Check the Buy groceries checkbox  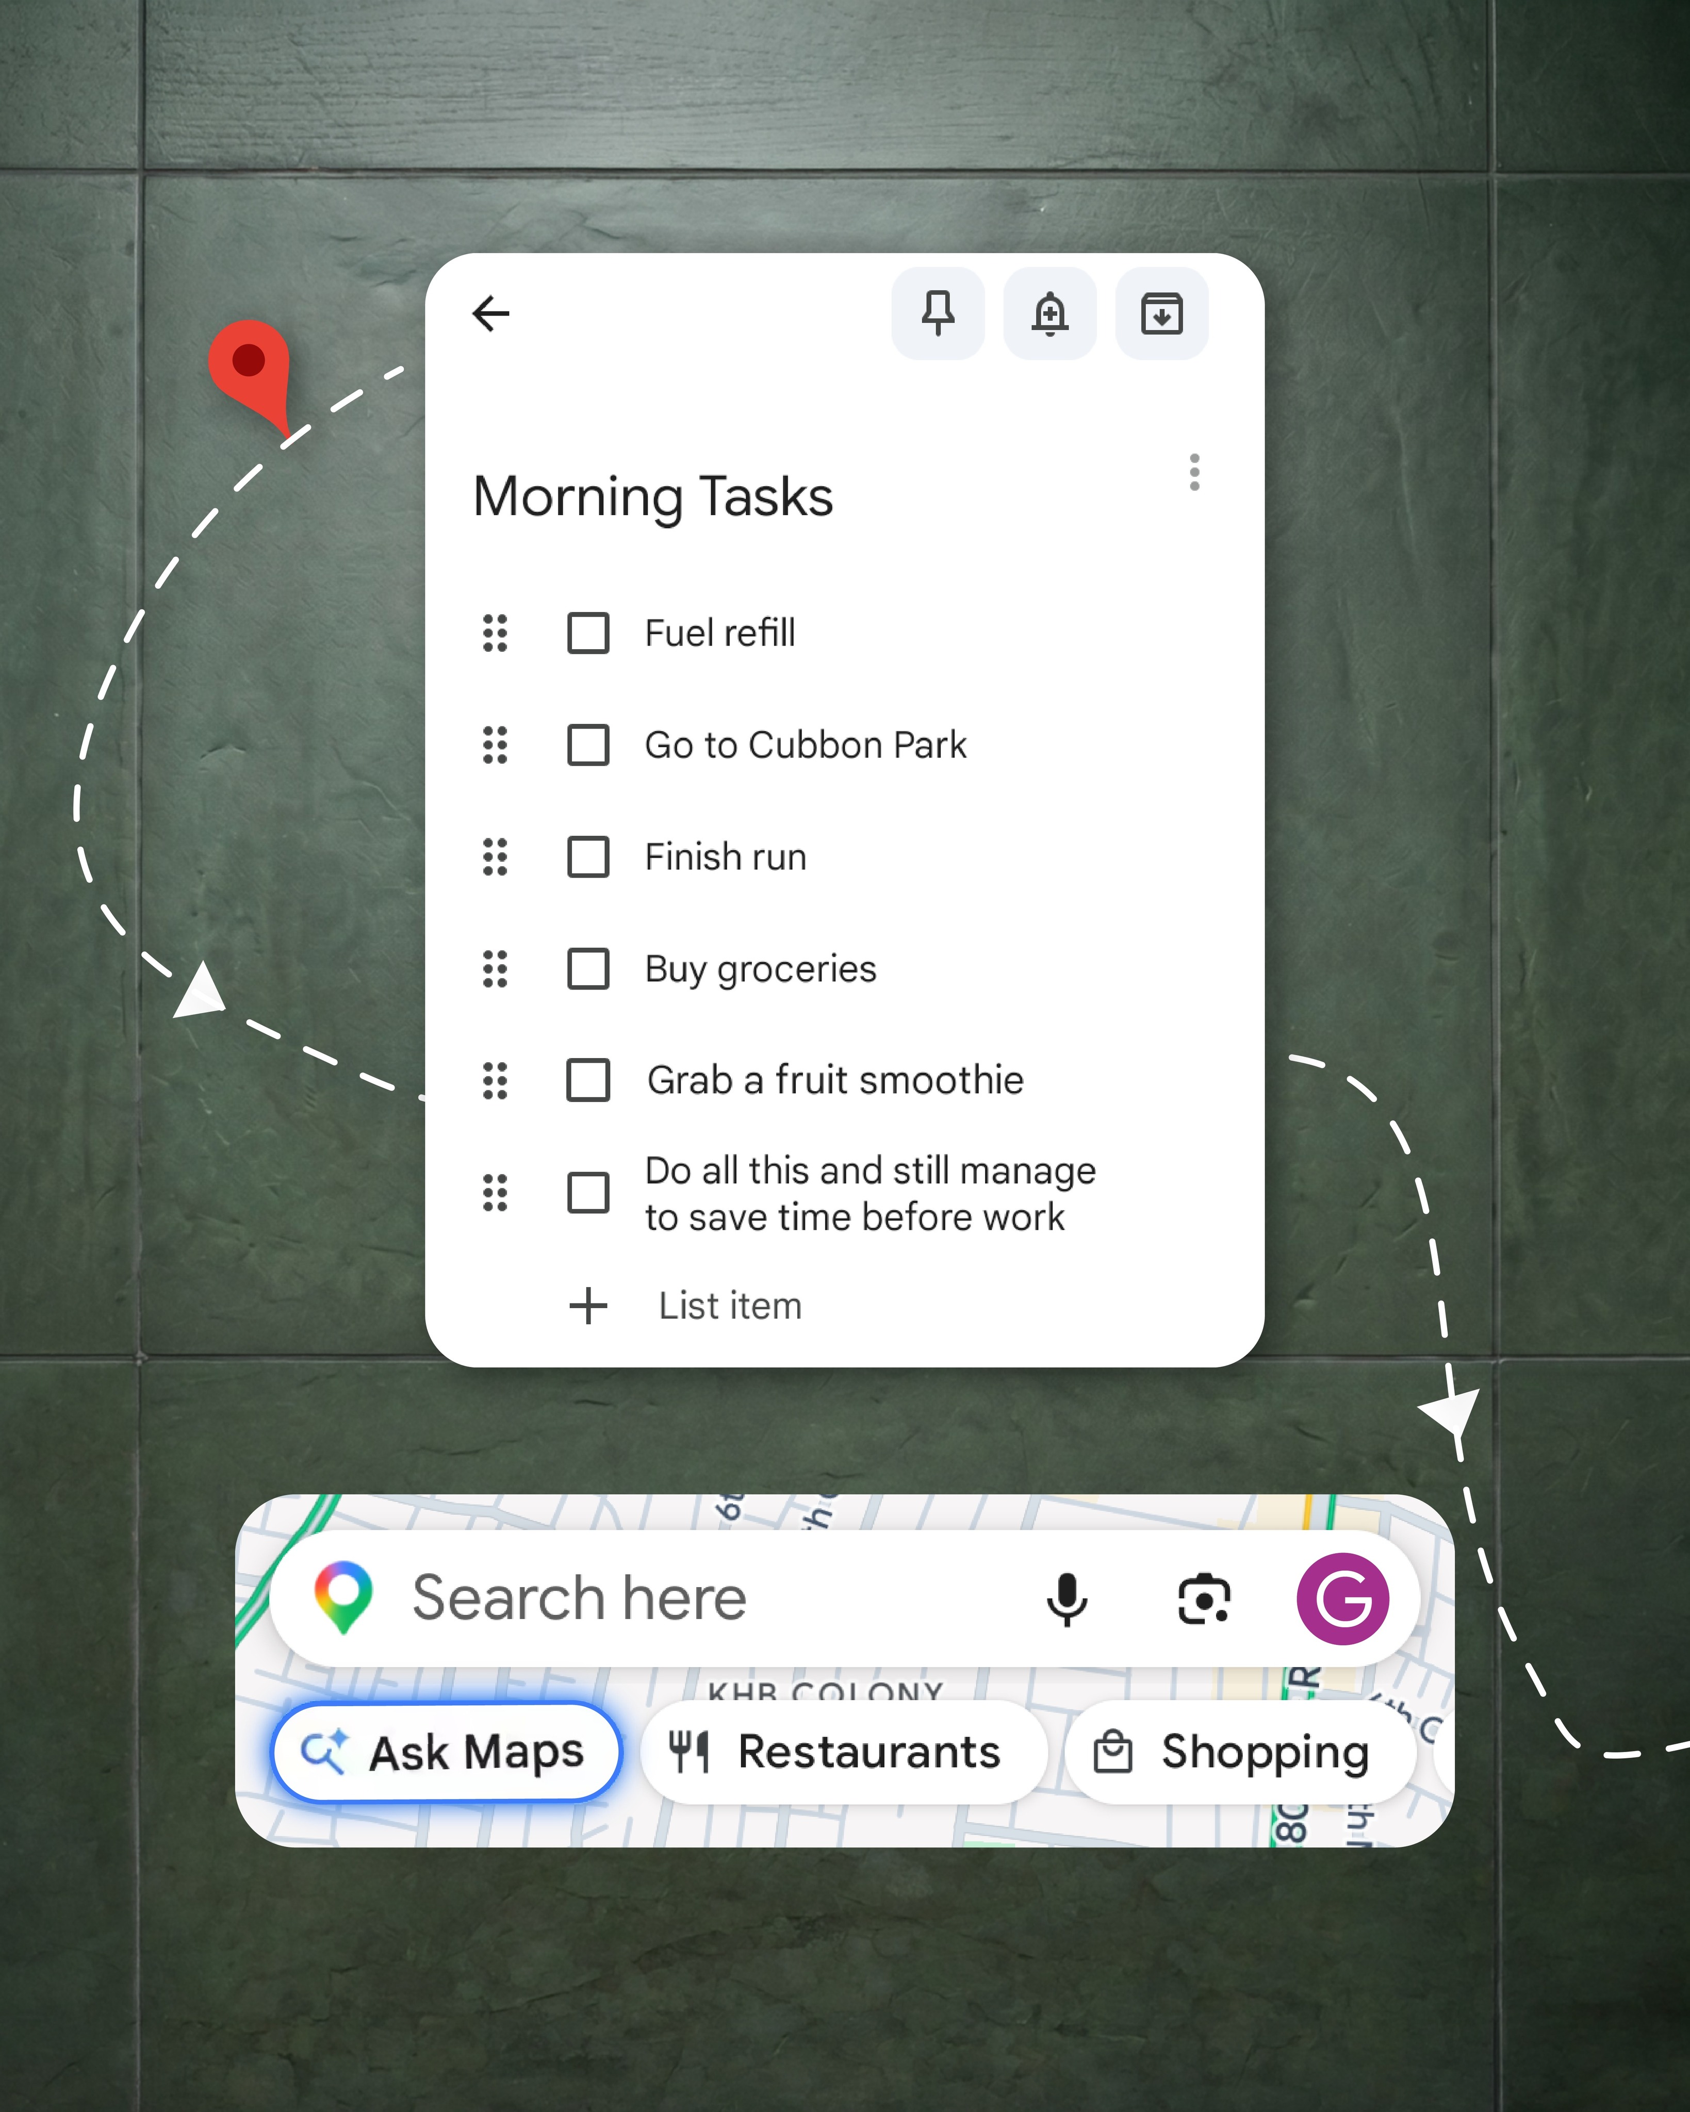click(588, 969)
